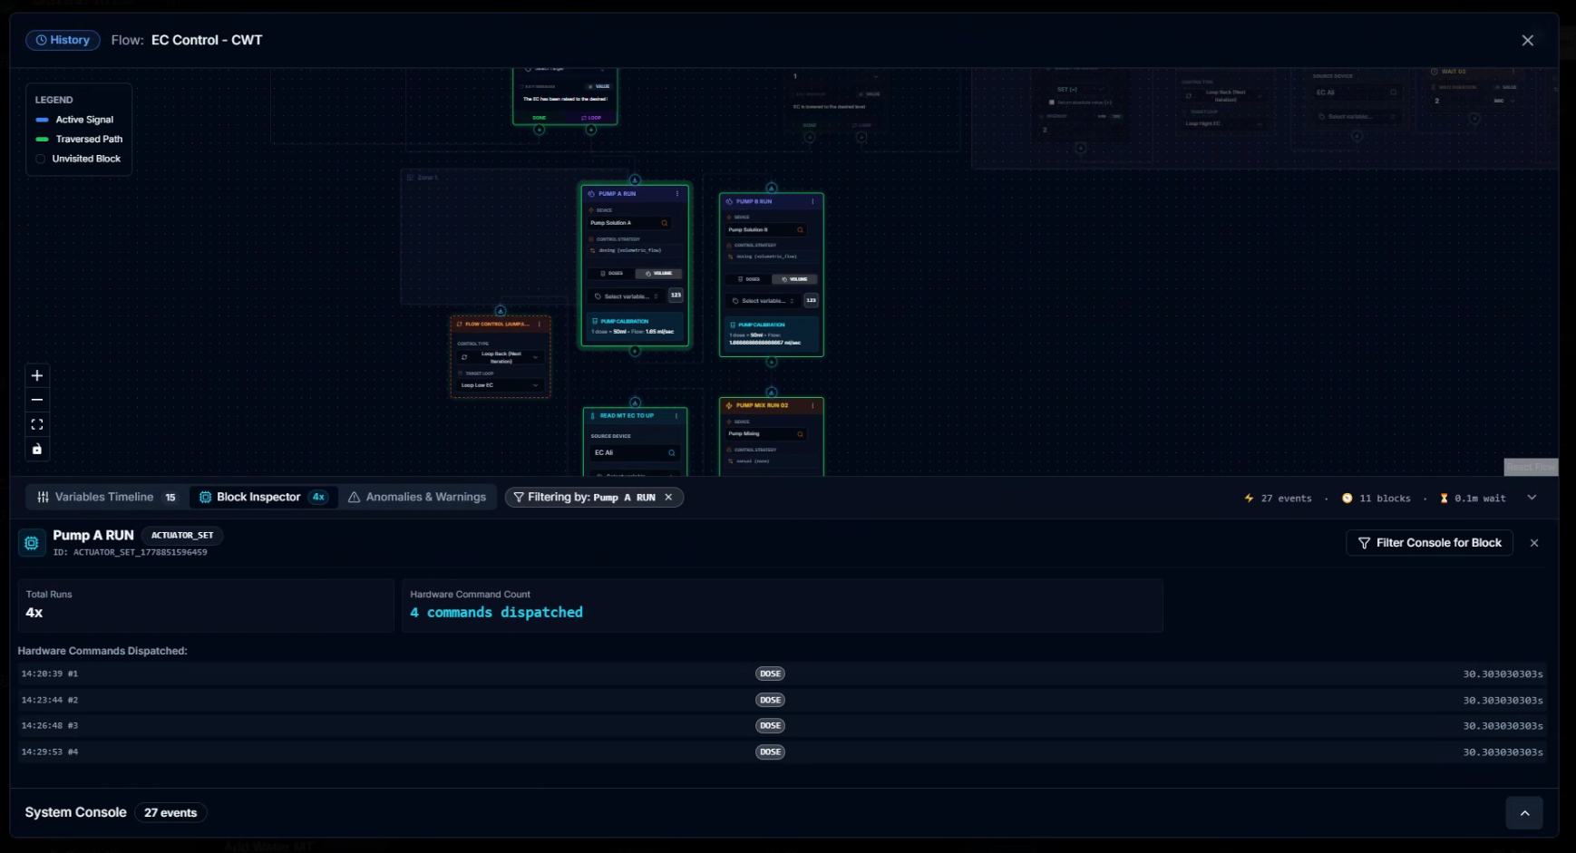Expand the System Console panel
The image size is (1576, 853).
click(x=1524, y=813)
